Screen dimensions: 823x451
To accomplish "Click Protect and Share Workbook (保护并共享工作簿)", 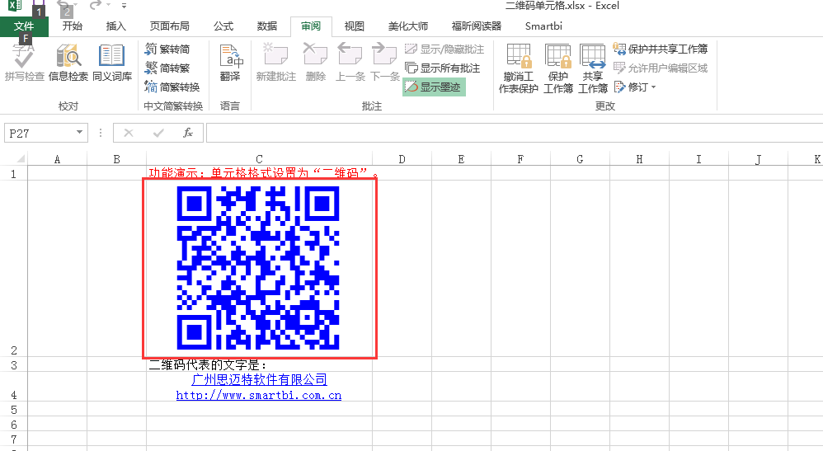I will 661,49.
